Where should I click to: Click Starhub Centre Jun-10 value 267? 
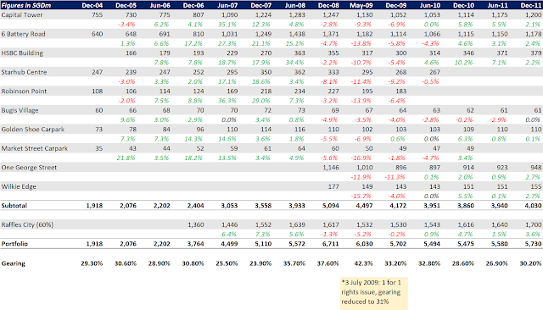pyautogui.click(x=435, y=72)
